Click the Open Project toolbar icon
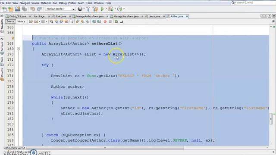 pos(17,9)
